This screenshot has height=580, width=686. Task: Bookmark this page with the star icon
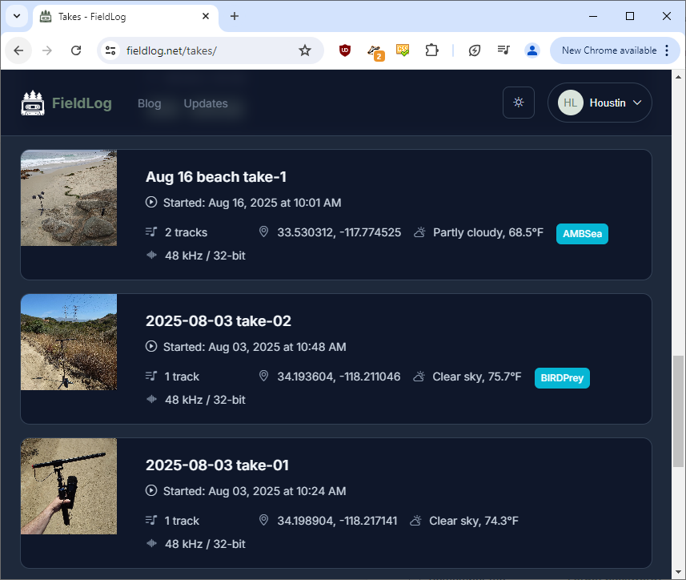pyautogui.click(x=304, y=50)
